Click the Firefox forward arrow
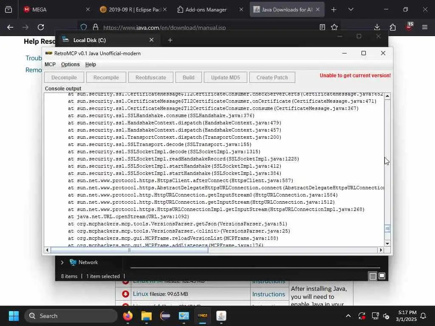 [25, 27]
